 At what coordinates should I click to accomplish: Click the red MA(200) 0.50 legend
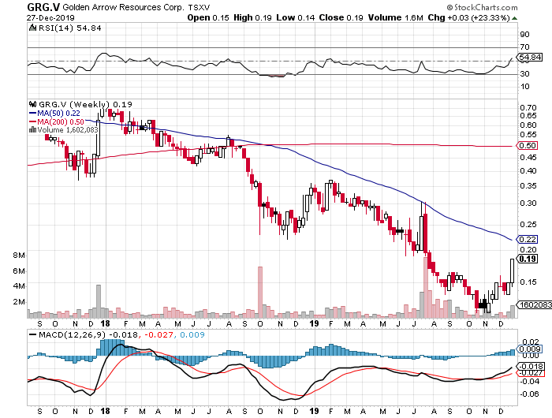click(56, 121)
